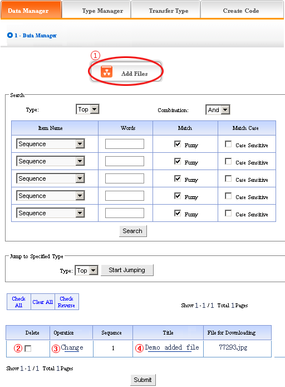This screenshot has height=387, width=285.
Task: Download the 77293.jpg file link
Action: click(233, 347)
